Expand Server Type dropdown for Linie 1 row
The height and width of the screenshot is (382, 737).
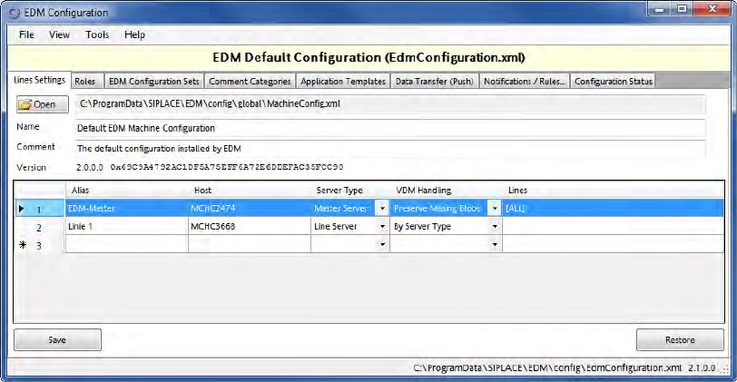tap(382, 227)
